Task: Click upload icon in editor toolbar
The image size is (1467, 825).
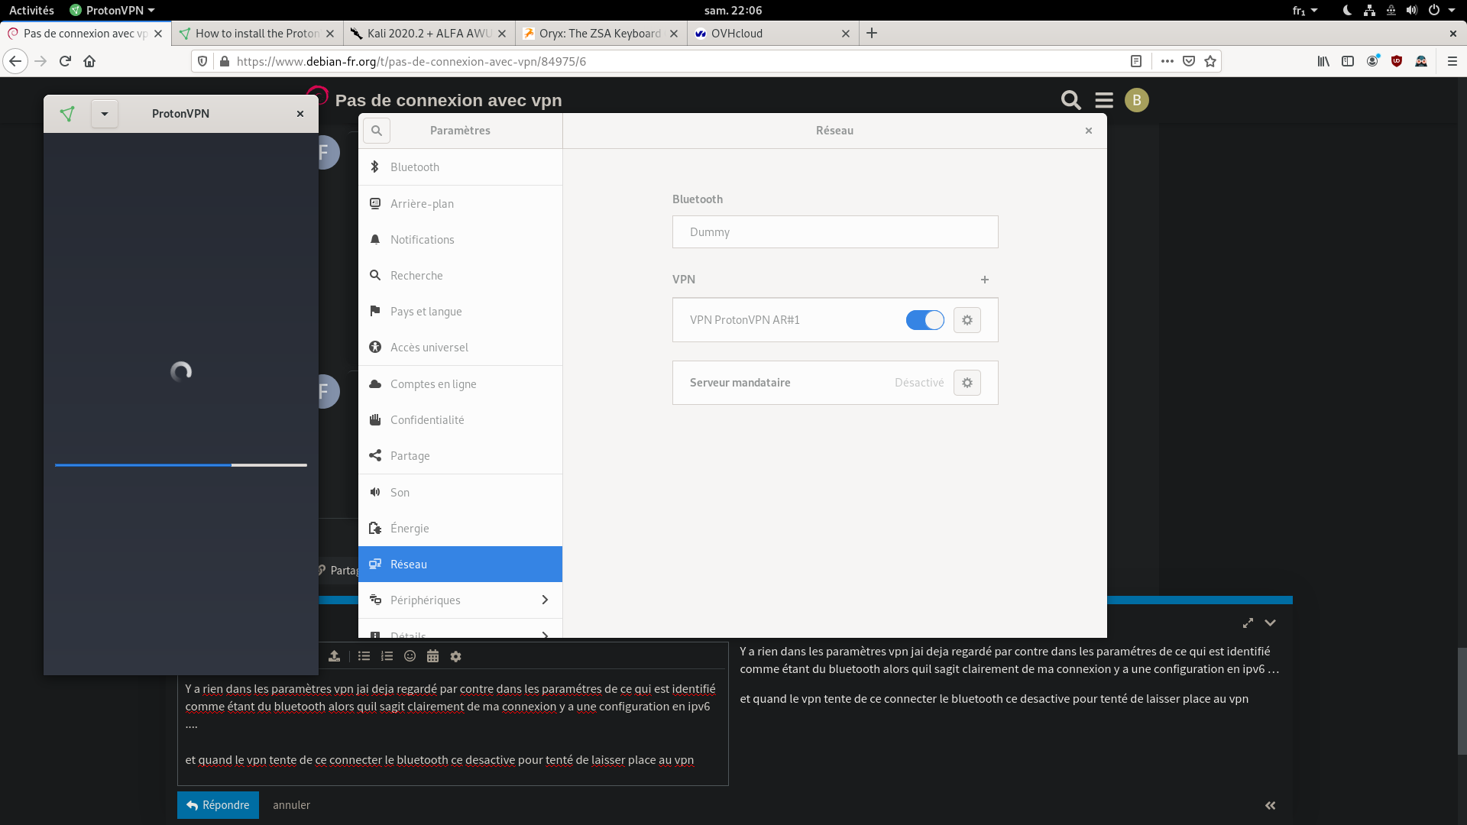Action: coord(334,656)
